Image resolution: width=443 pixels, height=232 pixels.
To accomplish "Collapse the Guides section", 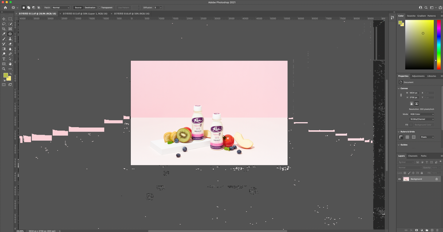I will [x=399, y=145].
